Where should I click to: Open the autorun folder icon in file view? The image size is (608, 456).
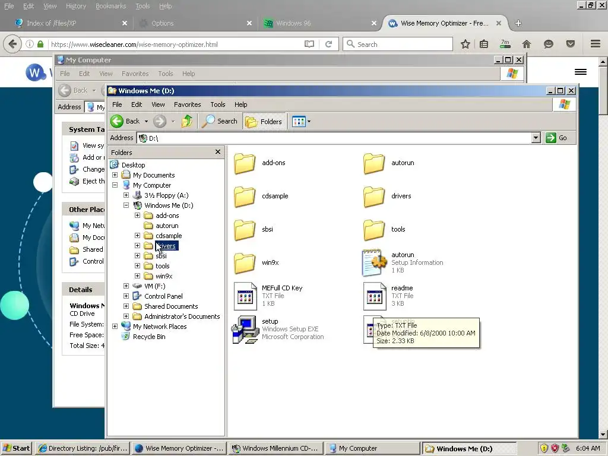374,163
